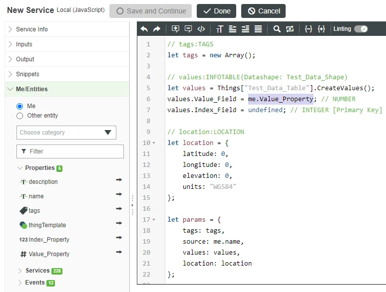The height and width of the screenshot is (292, 386).
Task: Expand the Services list
Action: point(20,271)
